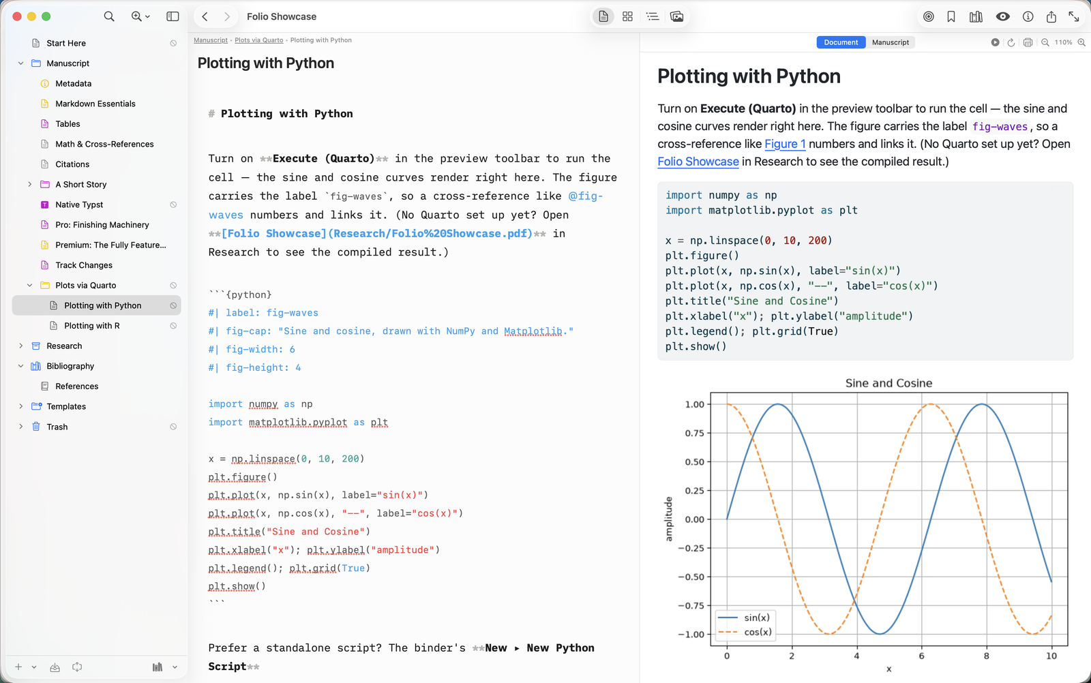
Task: Click the books icon in the sidebar footer
Action: tap(158, 667)
